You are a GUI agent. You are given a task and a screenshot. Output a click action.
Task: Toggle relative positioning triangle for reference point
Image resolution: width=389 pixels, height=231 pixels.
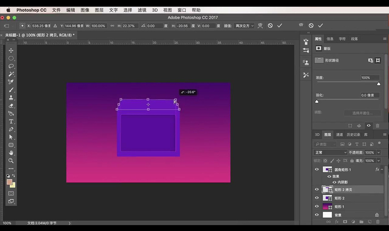[55, 26]
